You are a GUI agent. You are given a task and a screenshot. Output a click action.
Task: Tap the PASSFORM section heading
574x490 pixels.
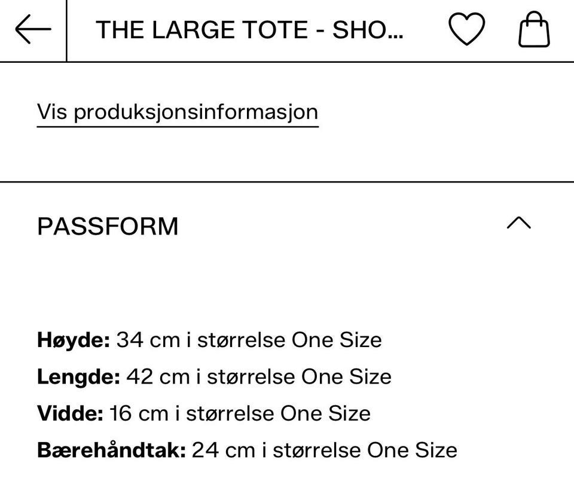click(108, 227)
